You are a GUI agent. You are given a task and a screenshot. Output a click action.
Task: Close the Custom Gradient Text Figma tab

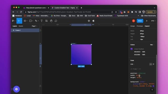pos(77,8)
